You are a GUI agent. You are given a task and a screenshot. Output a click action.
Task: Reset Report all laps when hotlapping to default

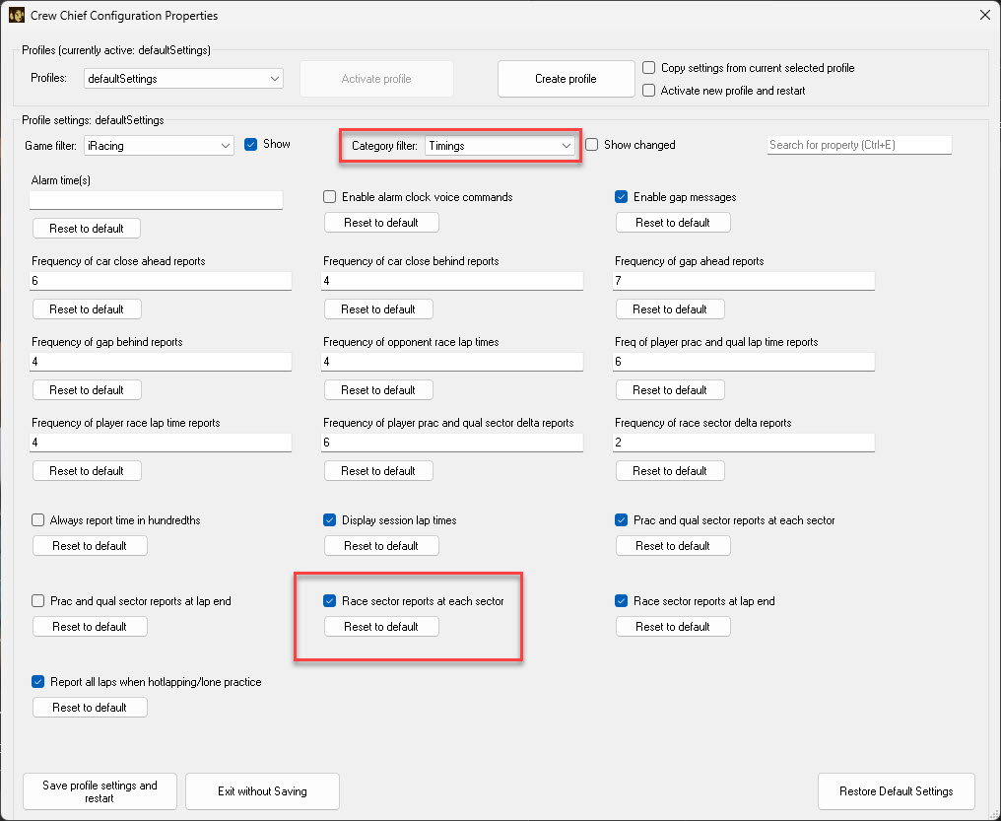click(x=90, y=708)
